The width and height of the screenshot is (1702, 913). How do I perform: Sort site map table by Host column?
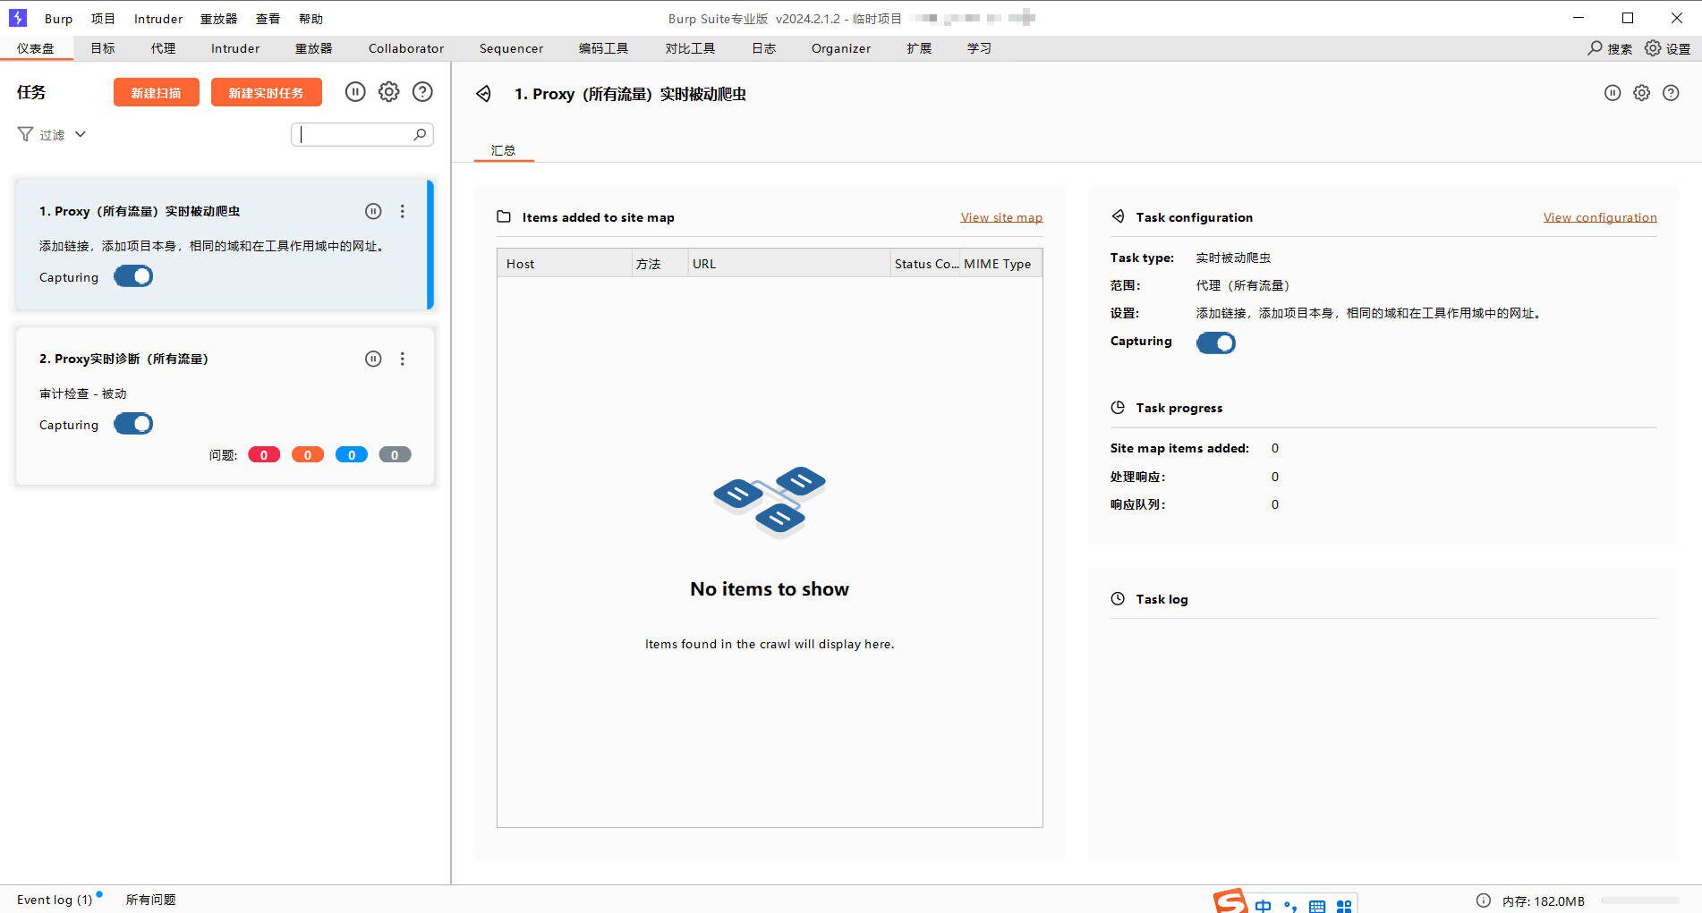pos(565,264)
